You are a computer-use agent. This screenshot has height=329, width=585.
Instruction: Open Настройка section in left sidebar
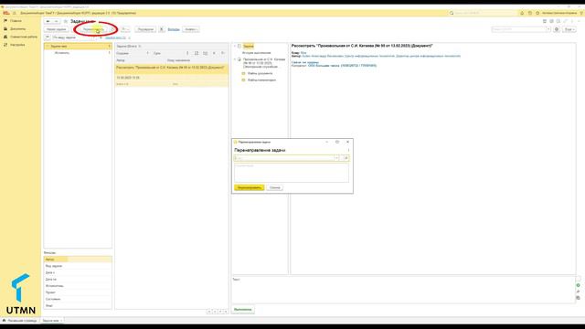coord(17,45)
